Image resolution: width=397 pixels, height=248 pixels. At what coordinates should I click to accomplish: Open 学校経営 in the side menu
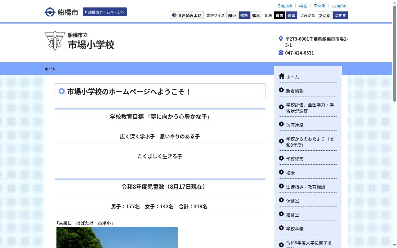[295, 159]
